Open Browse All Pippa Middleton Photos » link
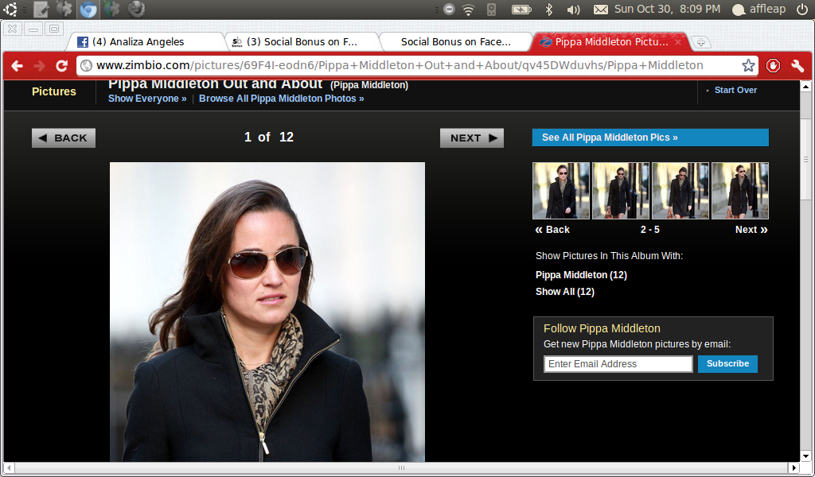Image resolution: width=815 pixels, height=477 pixels. coord(281,99)
